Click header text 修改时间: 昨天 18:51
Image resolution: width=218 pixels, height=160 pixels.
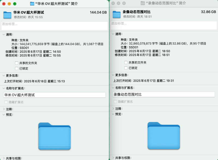137,17
